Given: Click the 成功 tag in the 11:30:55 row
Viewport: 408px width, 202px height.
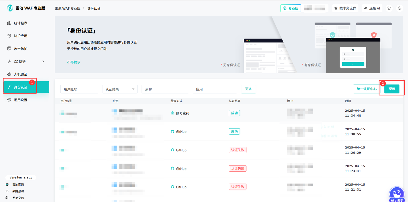Looking at the screenshot, I should point(234,131).
